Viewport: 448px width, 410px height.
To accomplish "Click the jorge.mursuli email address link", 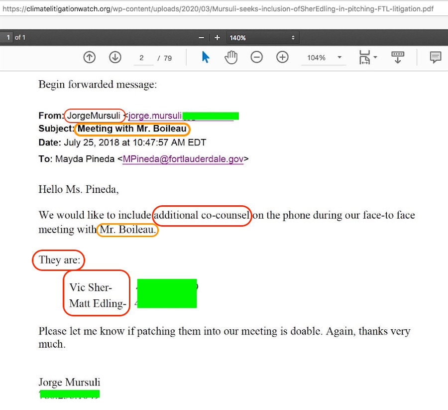I will (x=155, y=116).
